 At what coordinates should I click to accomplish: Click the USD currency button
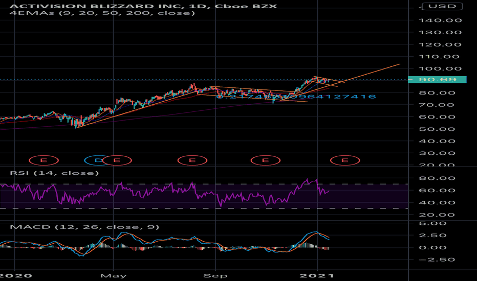[442, 6]
